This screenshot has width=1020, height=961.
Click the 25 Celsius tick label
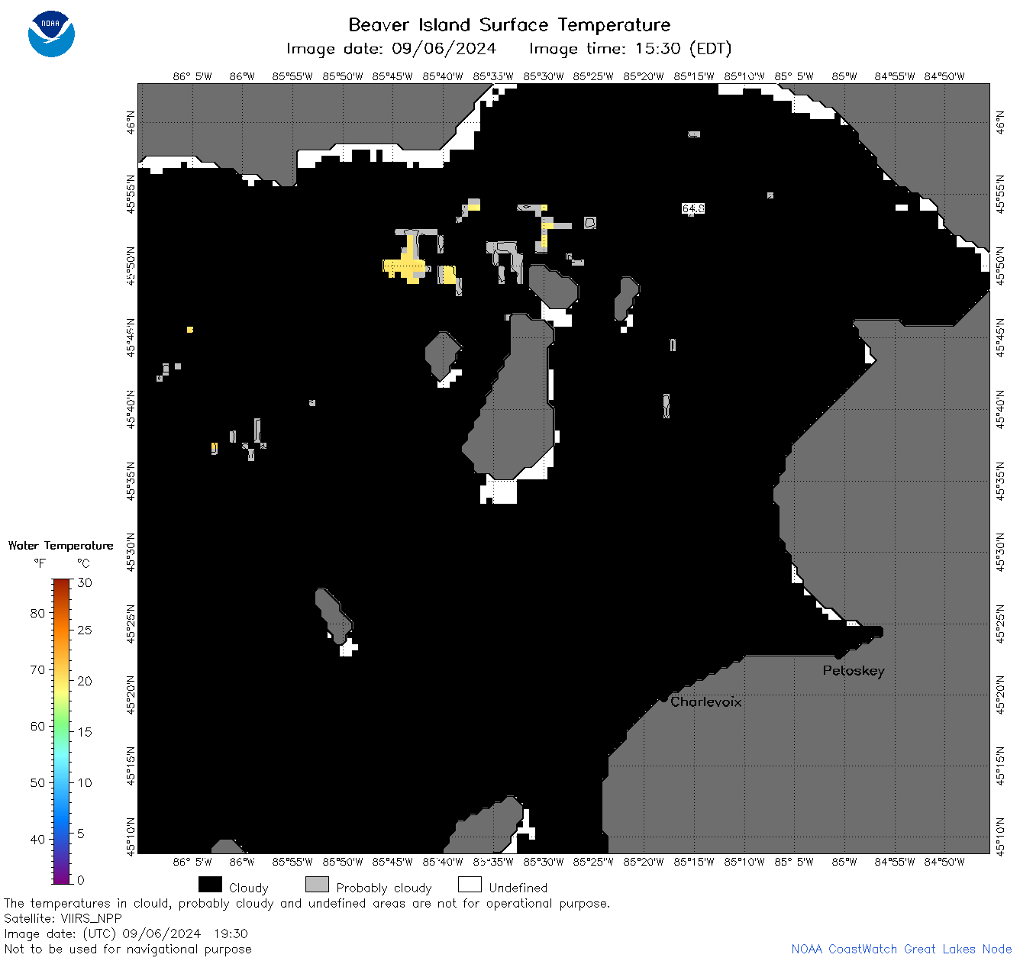[85, 630]
